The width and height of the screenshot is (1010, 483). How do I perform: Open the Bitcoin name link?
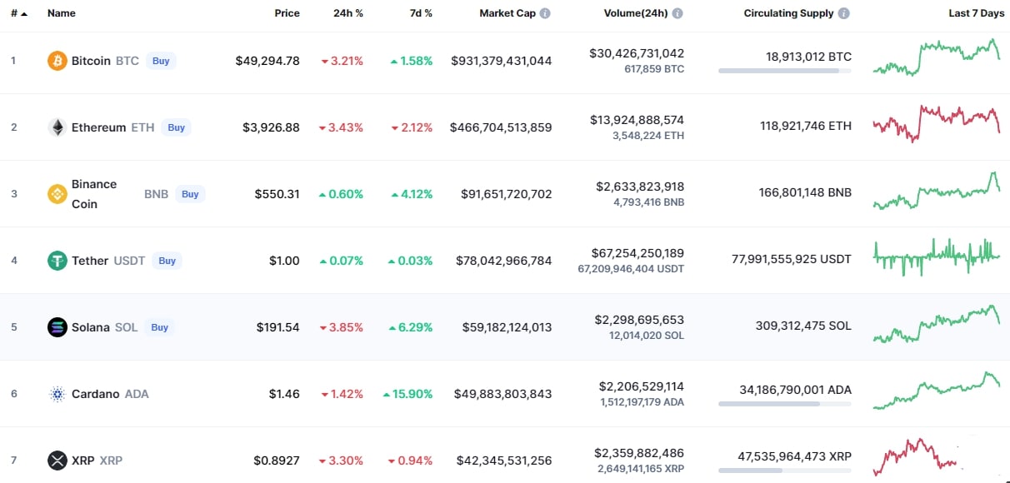click(91, 61)
